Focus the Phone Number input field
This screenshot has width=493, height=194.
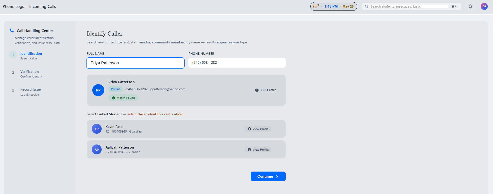(x=237, y=63)
